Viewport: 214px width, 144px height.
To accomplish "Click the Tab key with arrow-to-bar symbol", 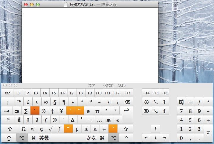I will (x=7, y=111).
